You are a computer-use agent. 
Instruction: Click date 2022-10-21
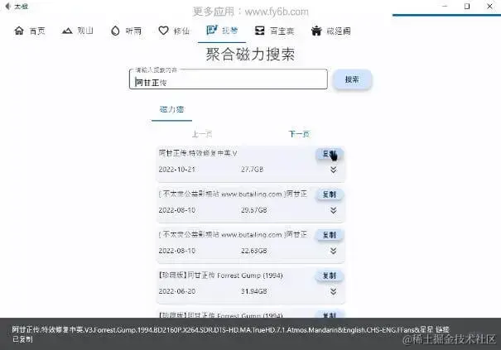[176, 170]
